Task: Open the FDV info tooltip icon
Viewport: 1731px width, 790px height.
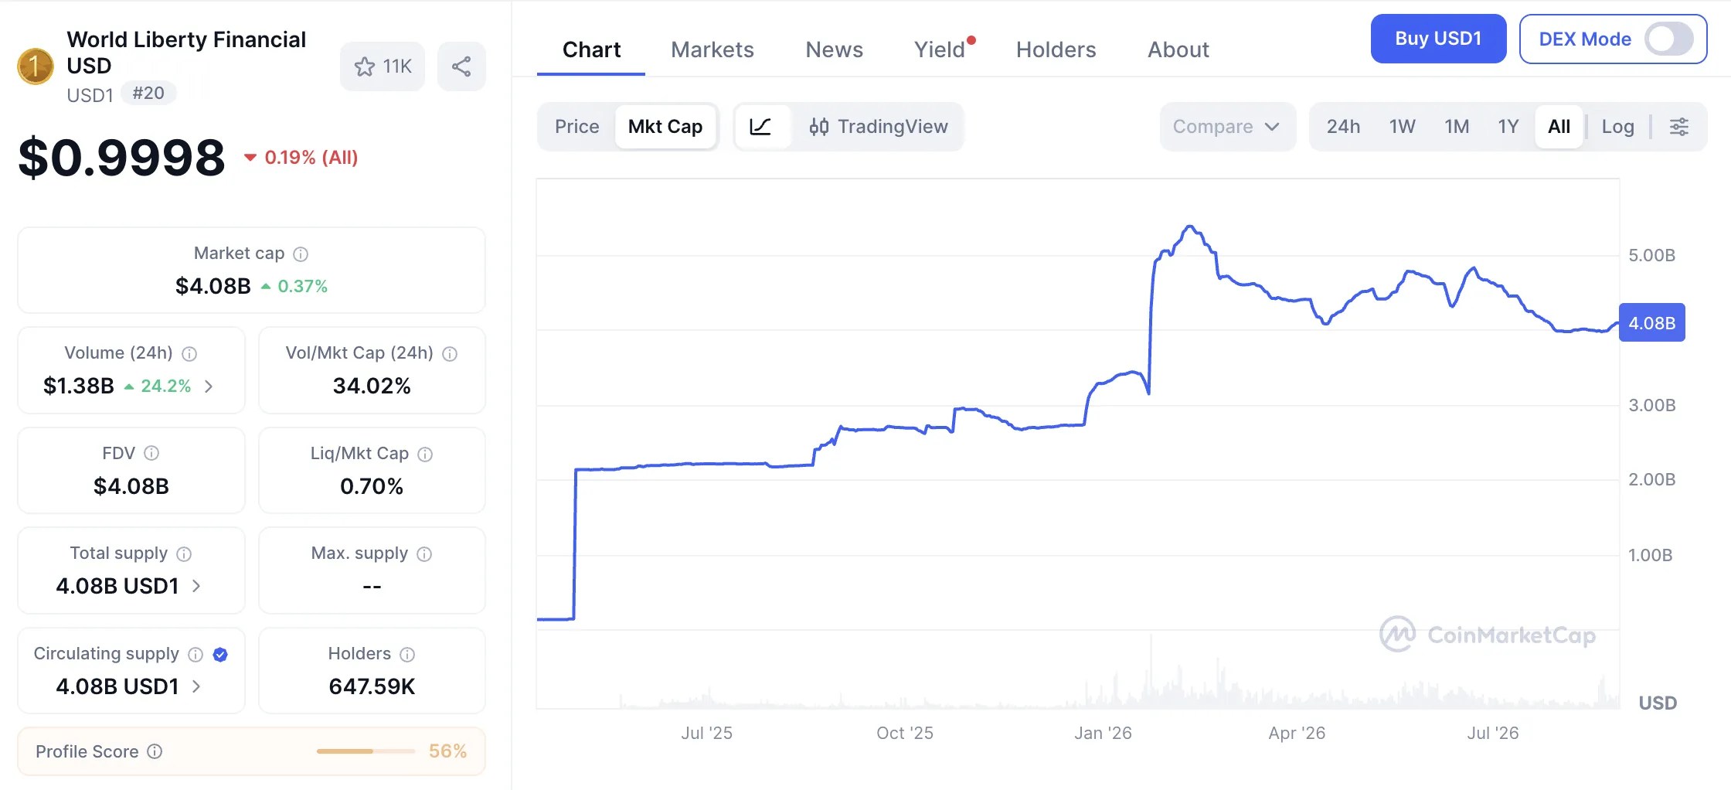Action: coord(151,454)
